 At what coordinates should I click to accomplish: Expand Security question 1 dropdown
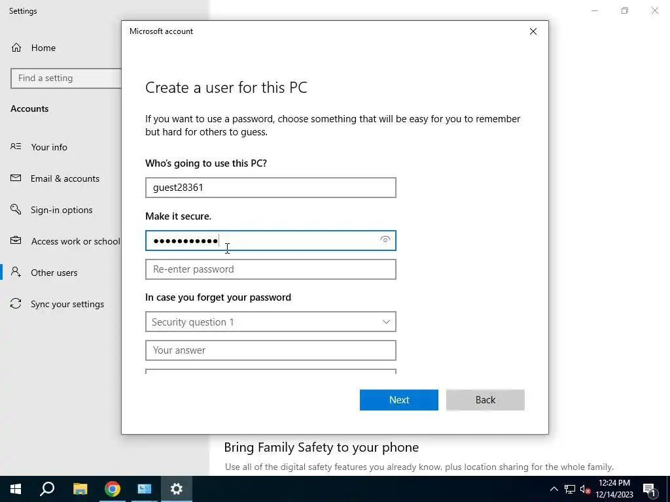coord(270,322)
